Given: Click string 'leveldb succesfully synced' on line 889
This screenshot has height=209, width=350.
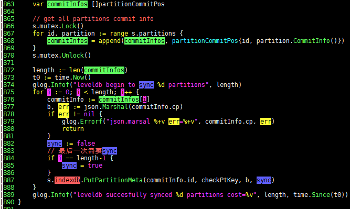Looking at the screenshot, I should tap(124, 195).
